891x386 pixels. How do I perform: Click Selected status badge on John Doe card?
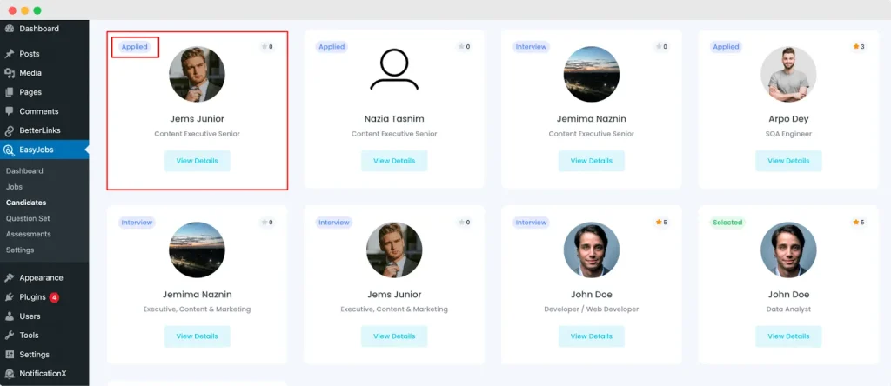[727, 223]
